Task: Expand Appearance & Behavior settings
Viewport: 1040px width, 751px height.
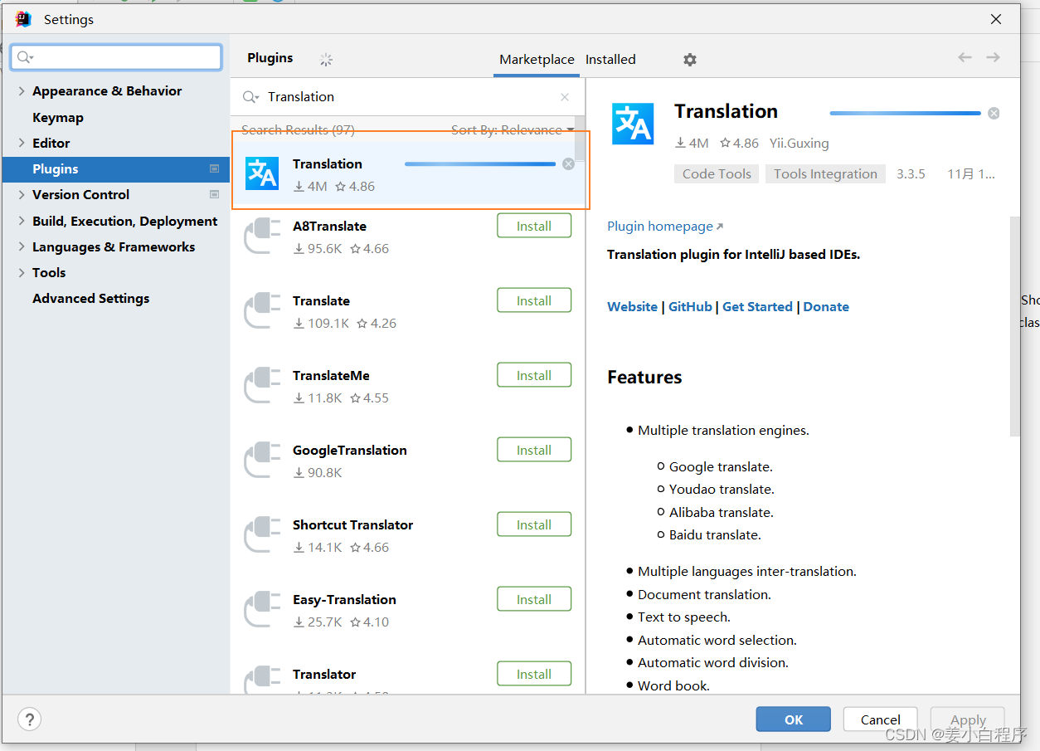Action: [22, 91]
